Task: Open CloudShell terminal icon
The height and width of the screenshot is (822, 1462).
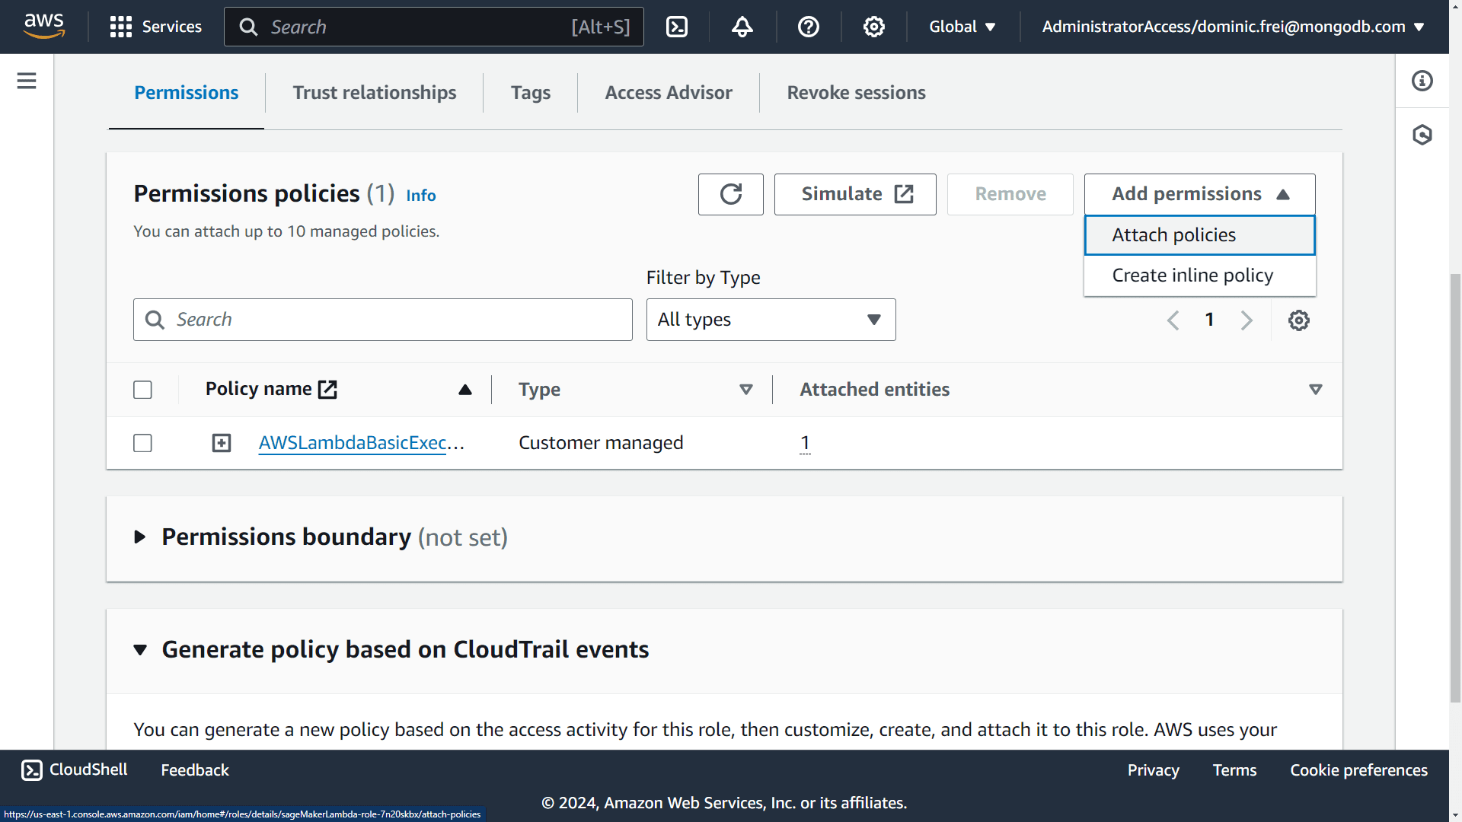Action: (x=678, y=27)
